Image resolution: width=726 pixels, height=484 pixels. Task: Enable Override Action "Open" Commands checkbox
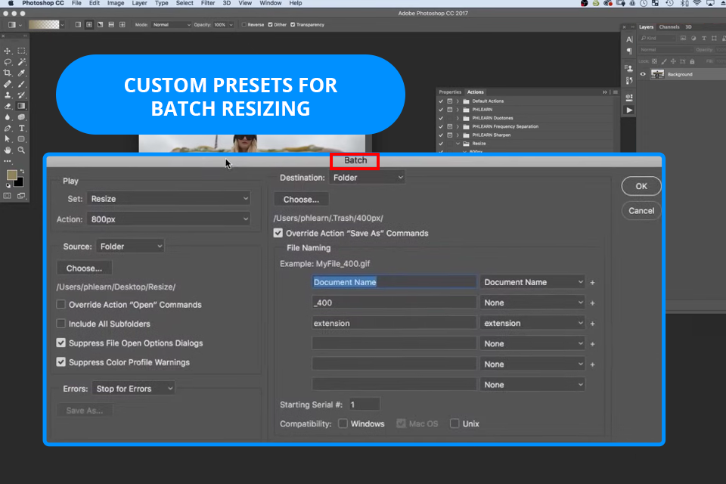(x=61, y=305)
